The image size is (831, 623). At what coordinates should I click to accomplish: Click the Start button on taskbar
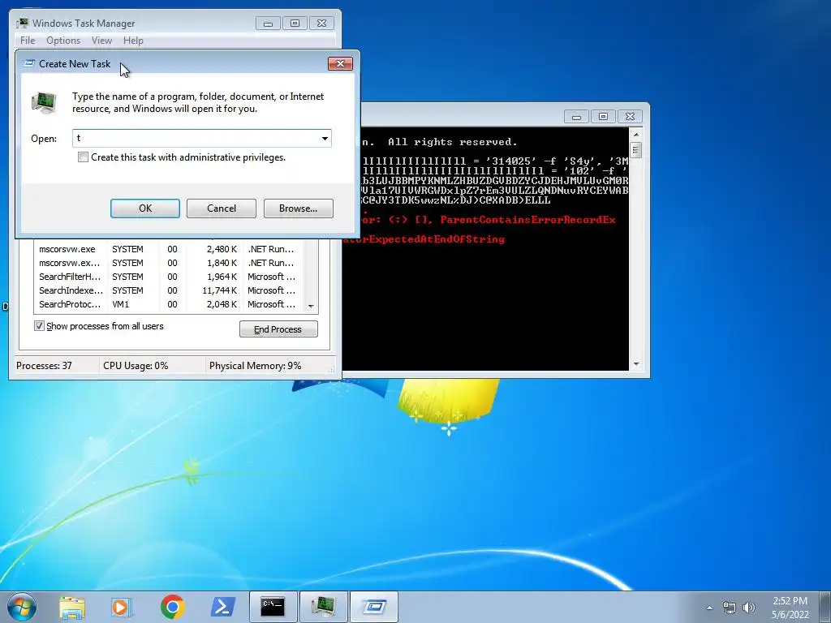22,607
